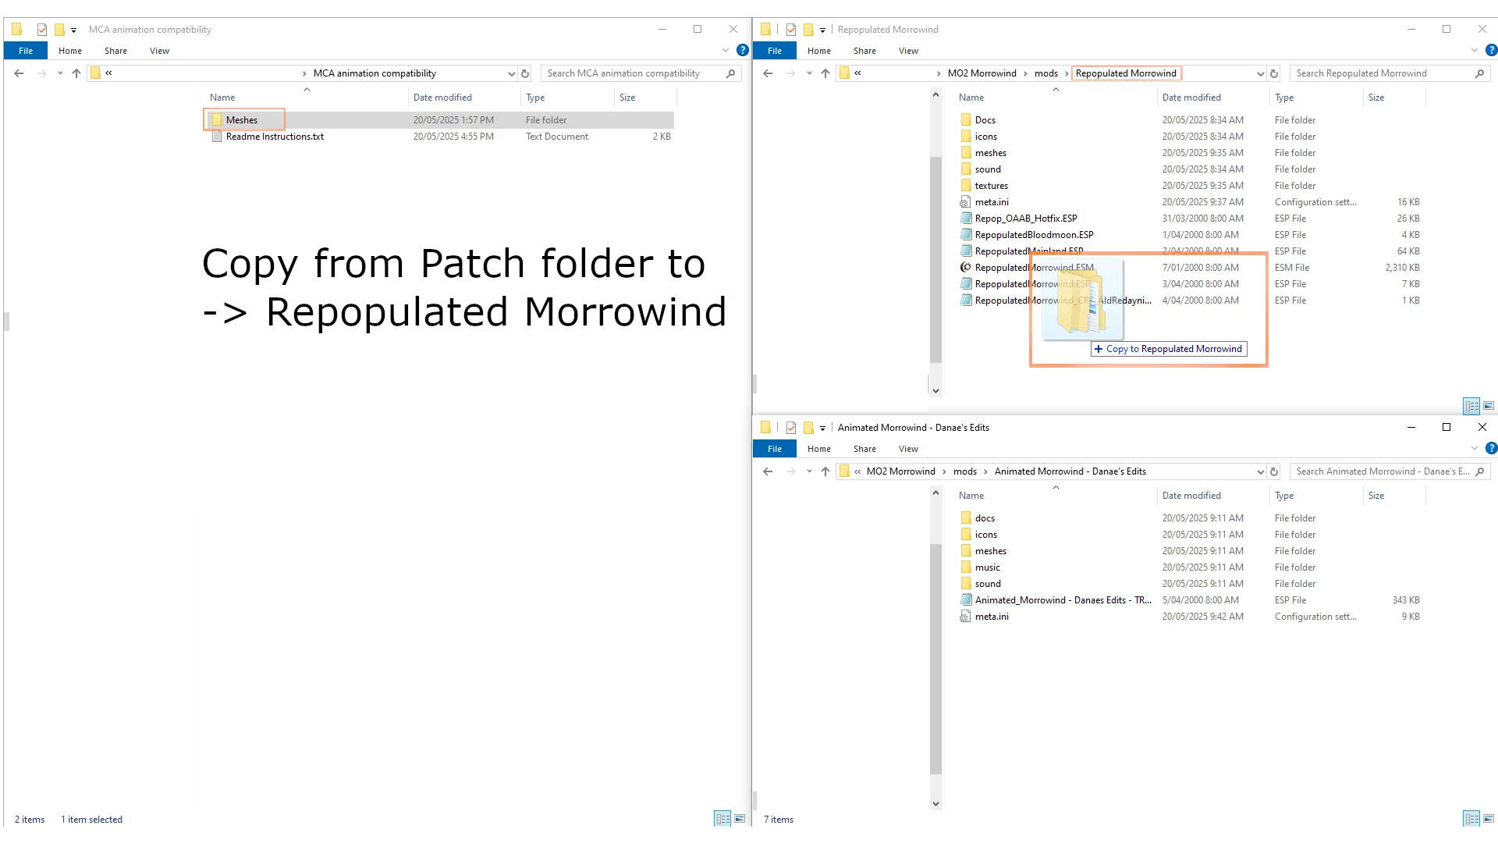Open address history dropdown in Animated Morrowind window

(1260, 471)
